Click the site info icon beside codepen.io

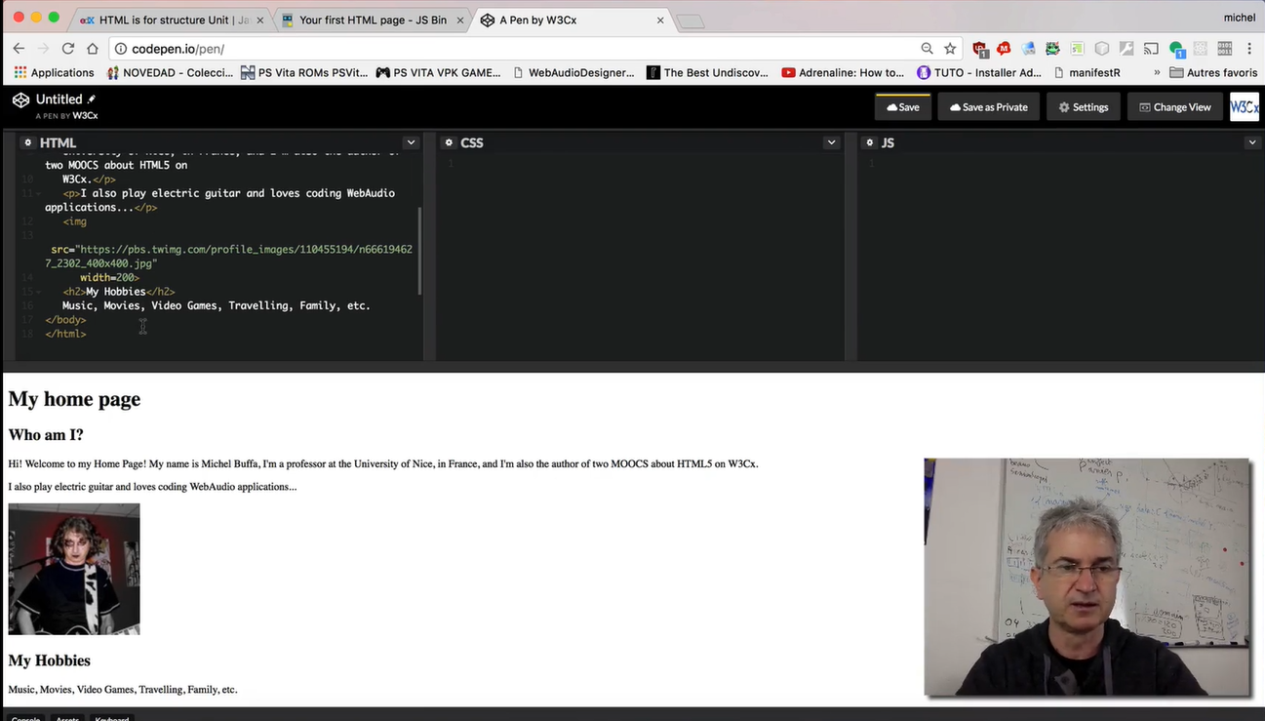(x=121, y=49)
